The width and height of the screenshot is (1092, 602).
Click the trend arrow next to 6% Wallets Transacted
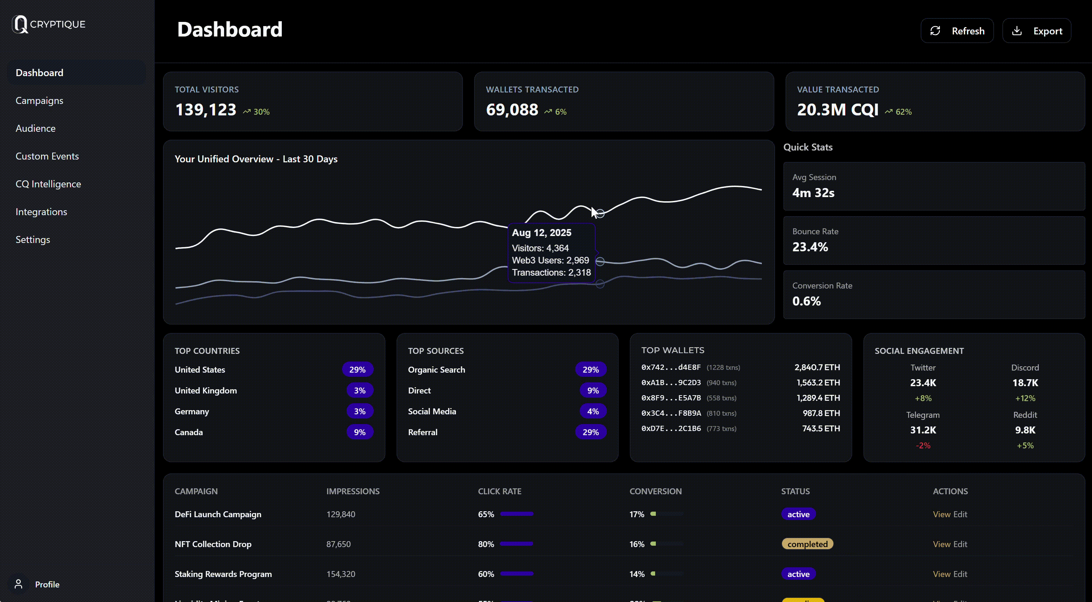point(547,111)
